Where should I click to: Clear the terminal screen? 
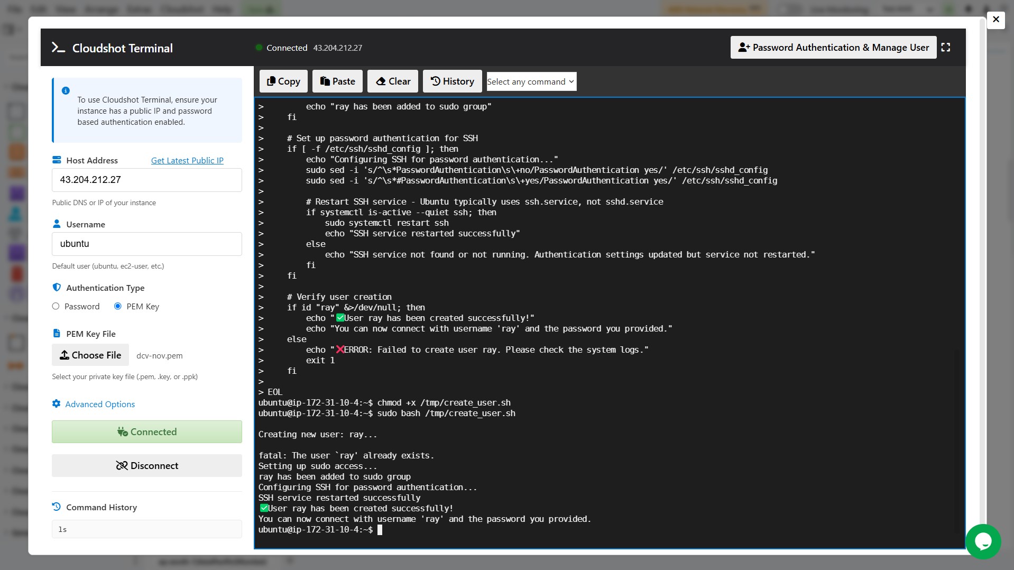coord(393,81)
